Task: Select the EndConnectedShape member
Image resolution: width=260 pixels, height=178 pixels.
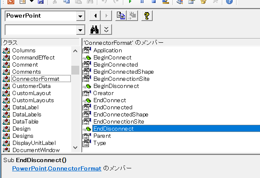Action: [121, 115]
